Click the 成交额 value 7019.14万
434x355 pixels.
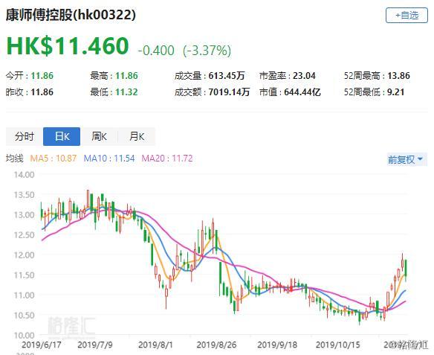229,92
